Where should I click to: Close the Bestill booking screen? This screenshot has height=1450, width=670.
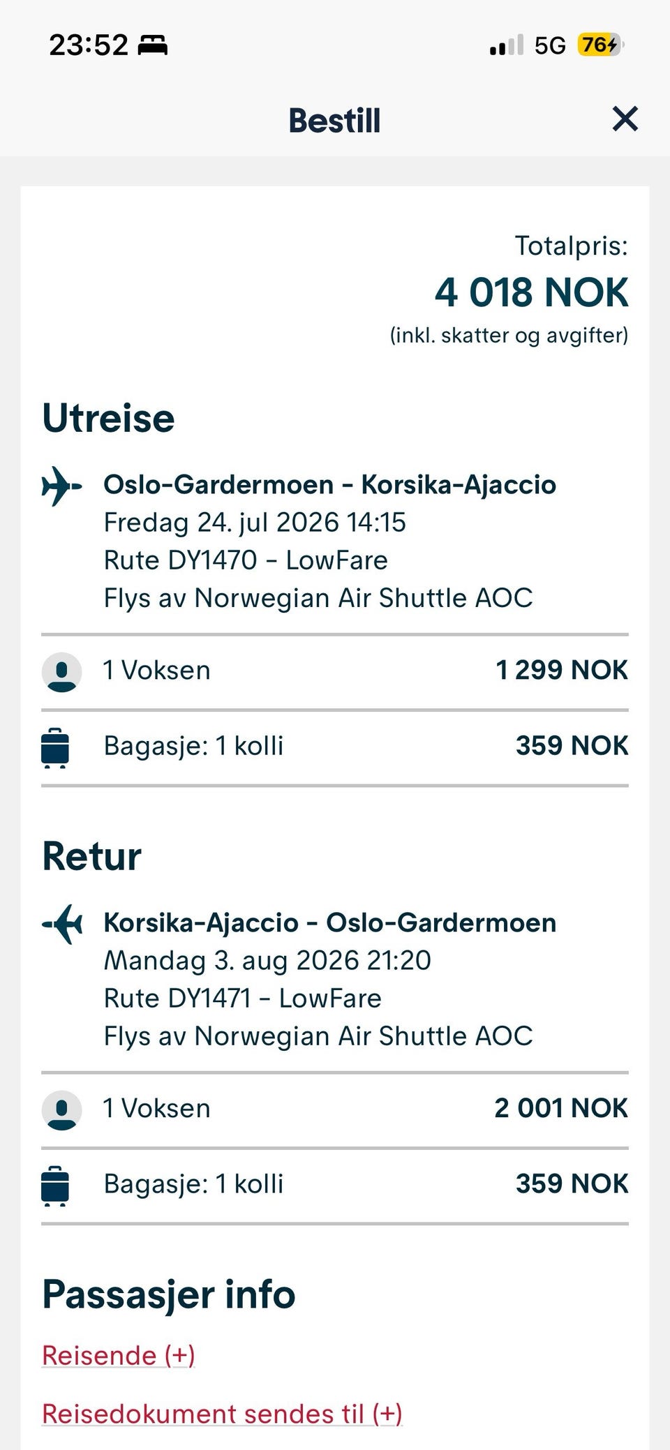pyautogui.click(x=625, y=119)
